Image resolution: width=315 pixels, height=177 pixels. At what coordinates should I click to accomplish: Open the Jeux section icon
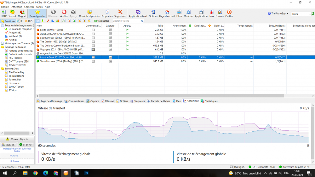[211, 14]
